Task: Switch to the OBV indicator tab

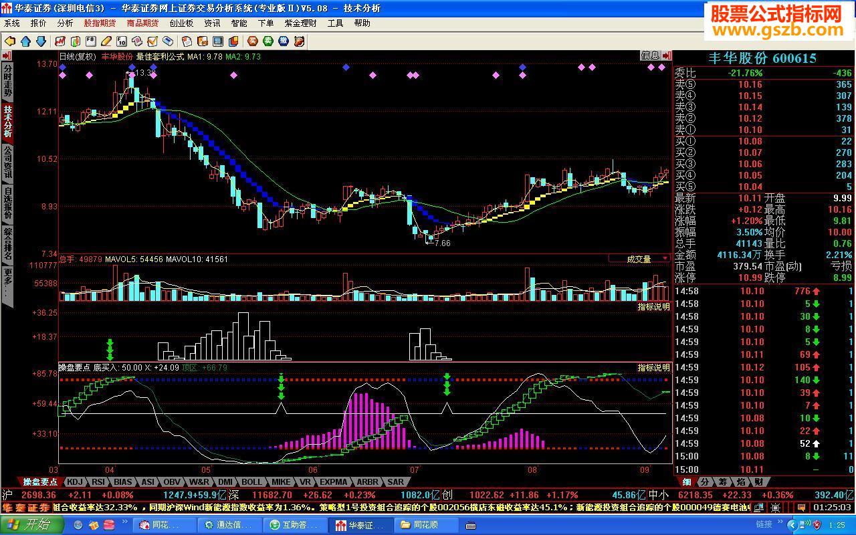Action: point(172,481)
